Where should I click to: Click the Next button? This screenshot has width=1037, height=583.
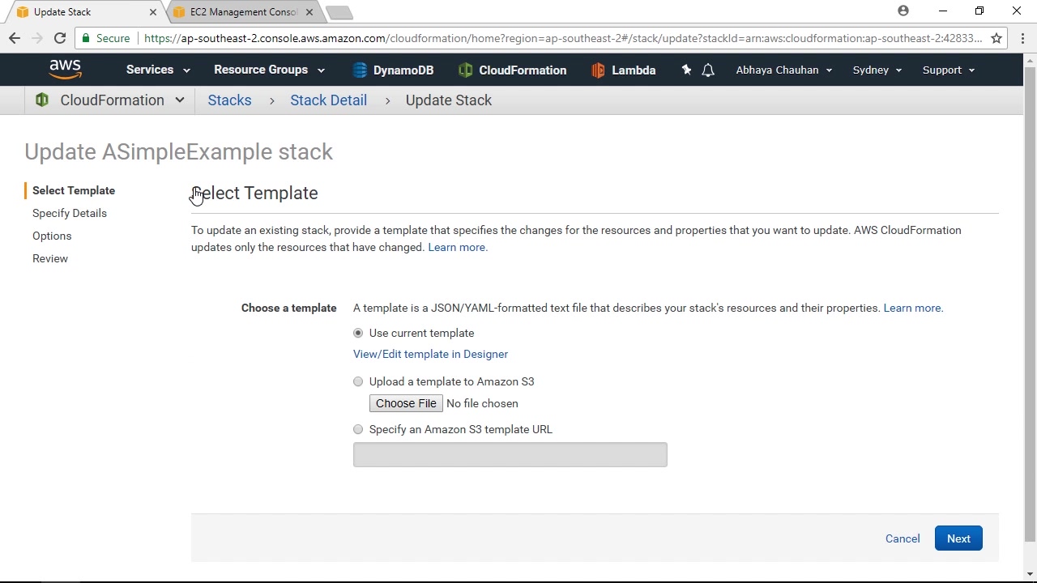pyautogui.click(x=958, y=538)
